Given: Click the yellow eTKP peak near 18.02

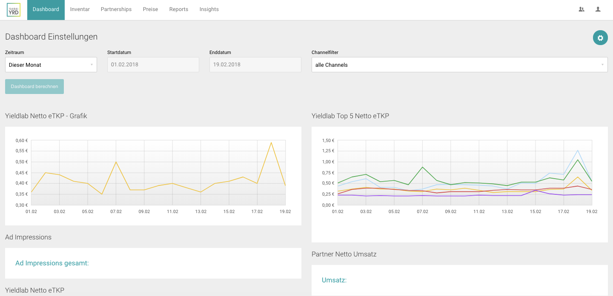Looking at the screenshot, I should click(271, 142).
